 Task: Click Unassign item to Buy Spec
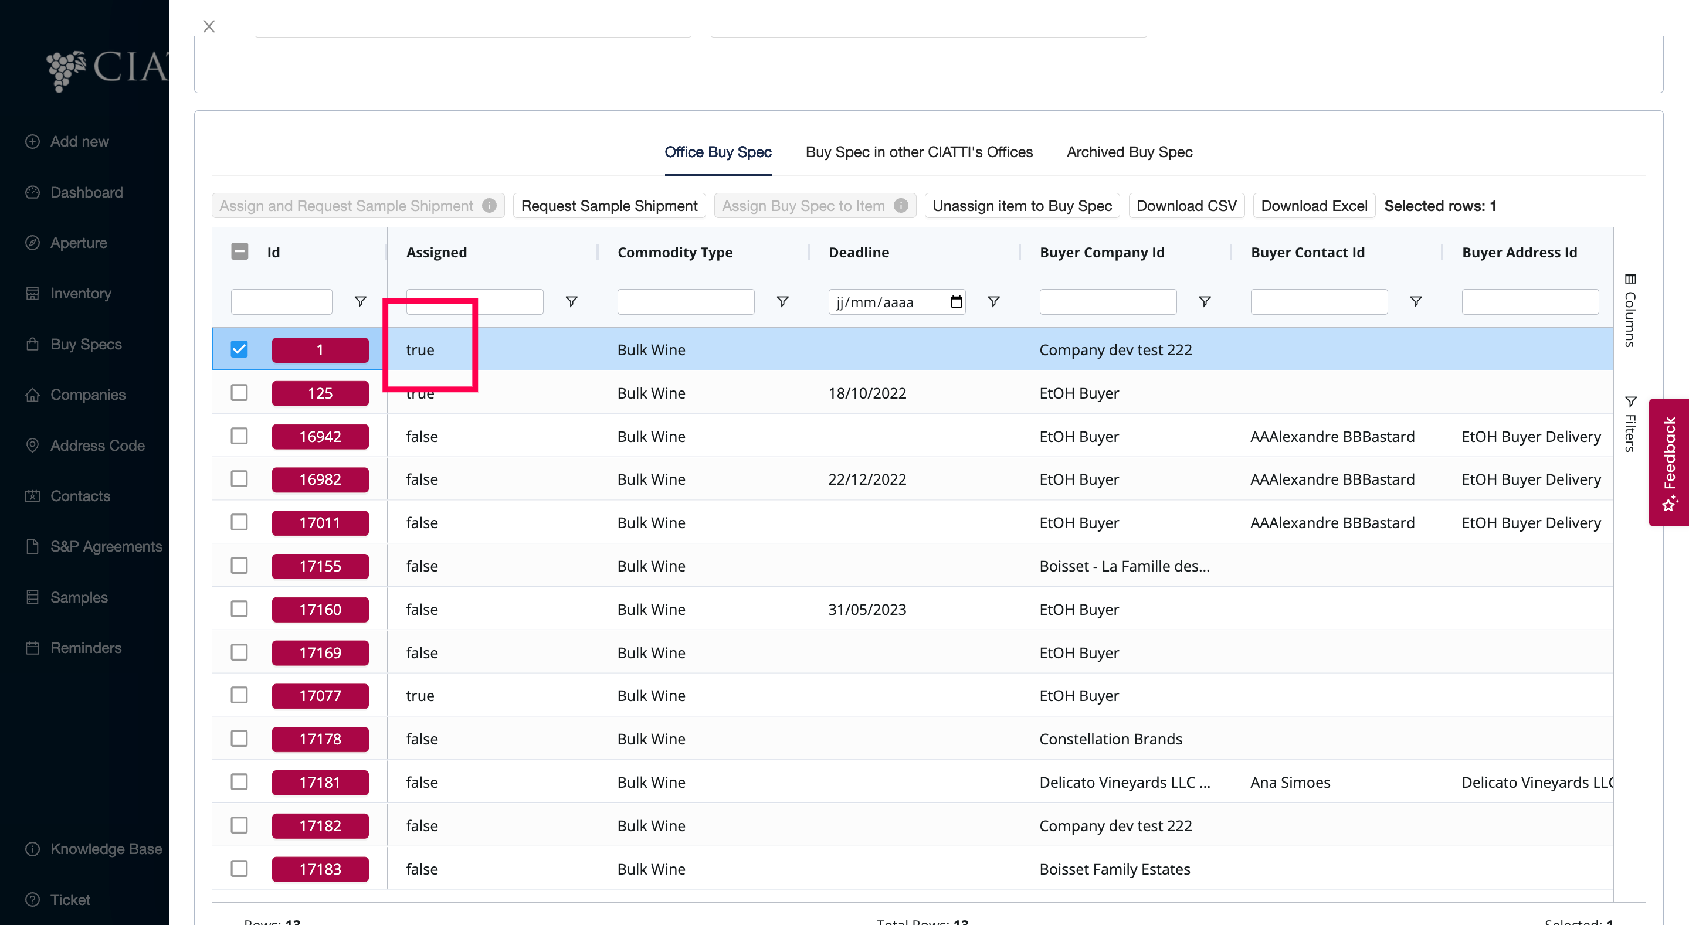click(x=1022, y=206)
